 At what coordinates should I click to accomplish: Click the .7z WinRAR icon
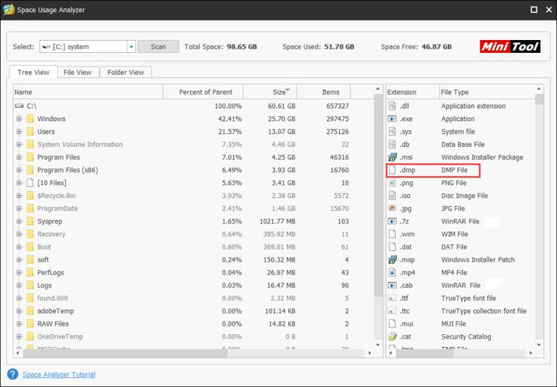(x=392, y=221)
